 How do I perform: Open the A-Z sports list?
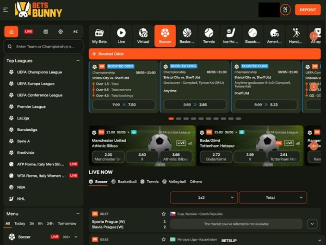click(x=75, y=31)
